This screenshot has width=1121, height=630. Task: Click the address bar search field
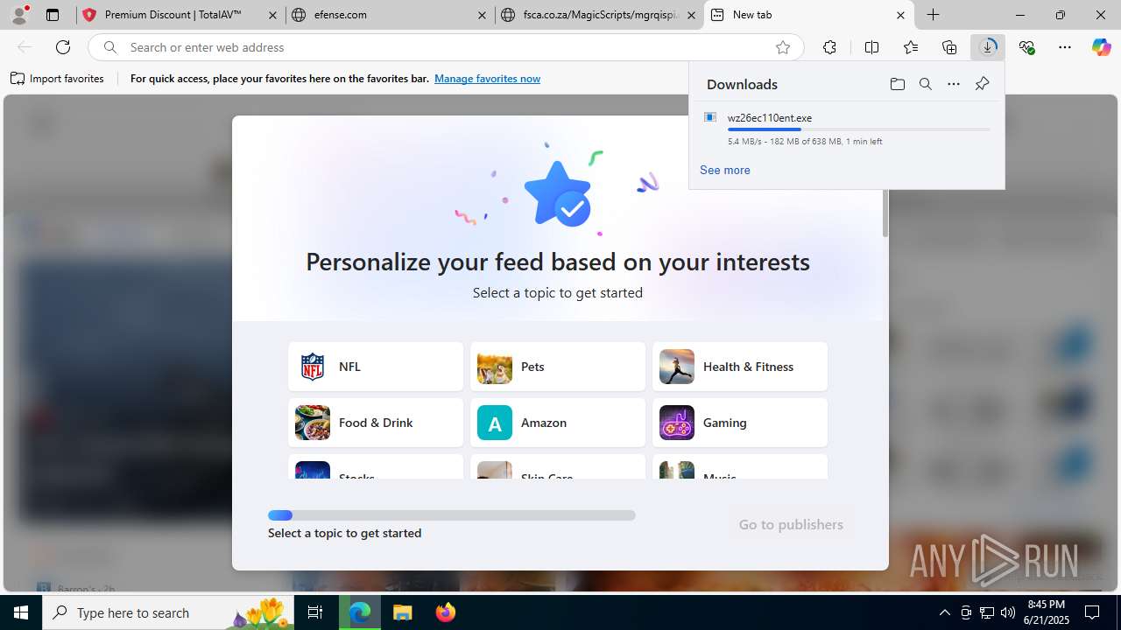447,47
